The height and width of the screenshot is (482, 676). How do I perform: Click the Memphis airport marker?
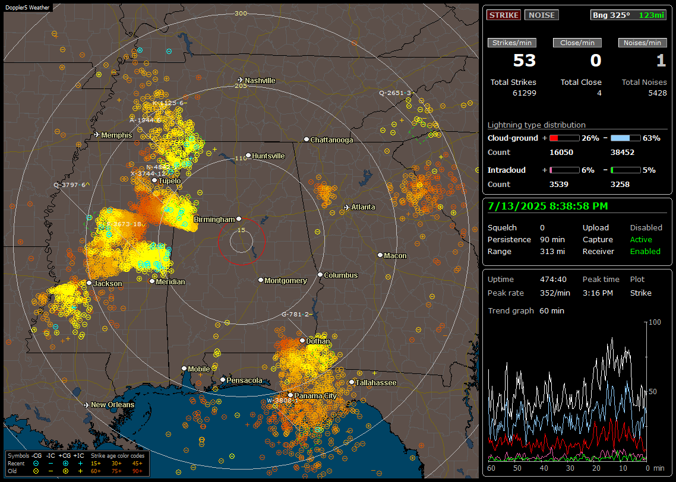[x=97, y=134]
